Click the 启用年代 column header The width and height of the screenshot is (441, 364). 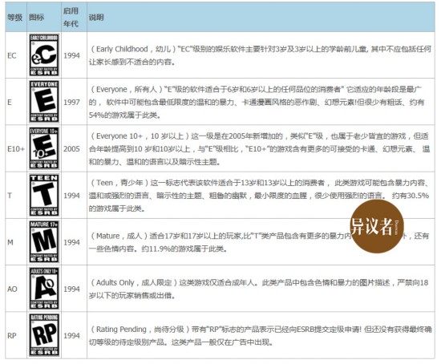[x=71, y=17]
